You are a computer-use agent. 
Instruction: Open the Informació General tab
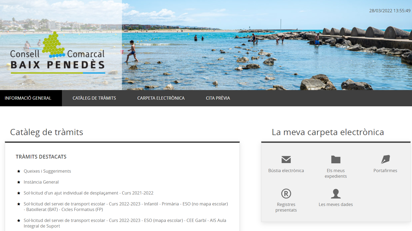click(x=28, y=98)
